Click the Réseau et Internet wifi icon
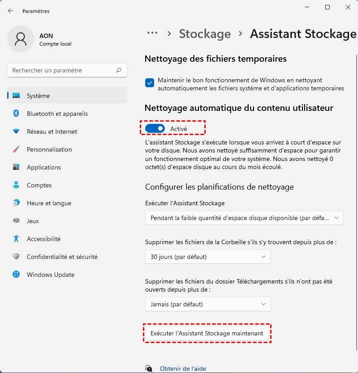Image resolution: width=358 pixels, height=373 pixels. click(x=16, y=131)
